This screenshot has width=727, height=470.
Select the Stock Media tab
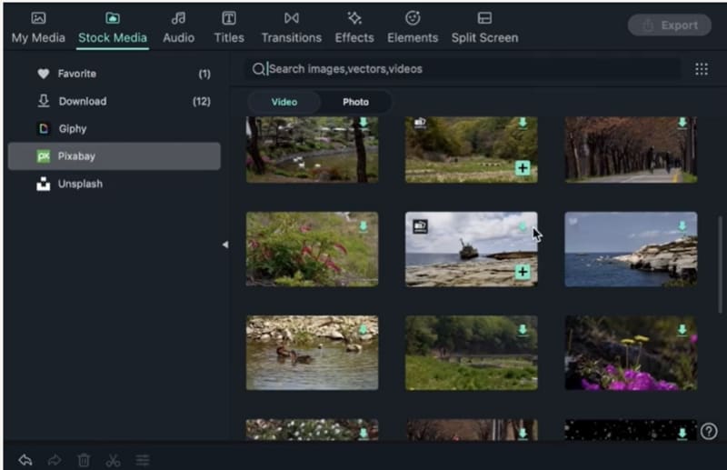pos(113,28)
